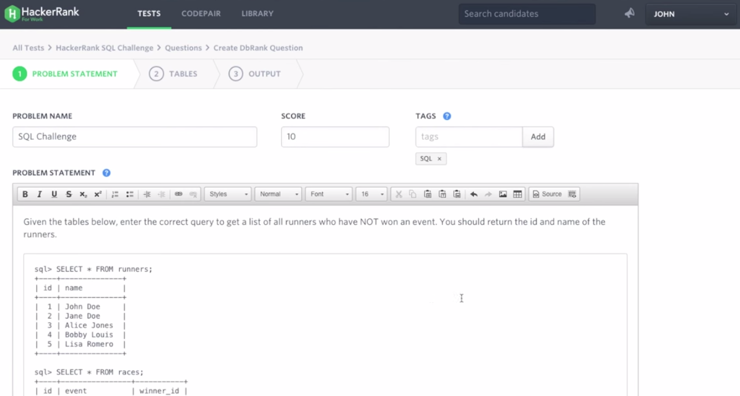The image size is (740, 396).
Task: Go to the Tables step
Action: (x=174, y=74)
